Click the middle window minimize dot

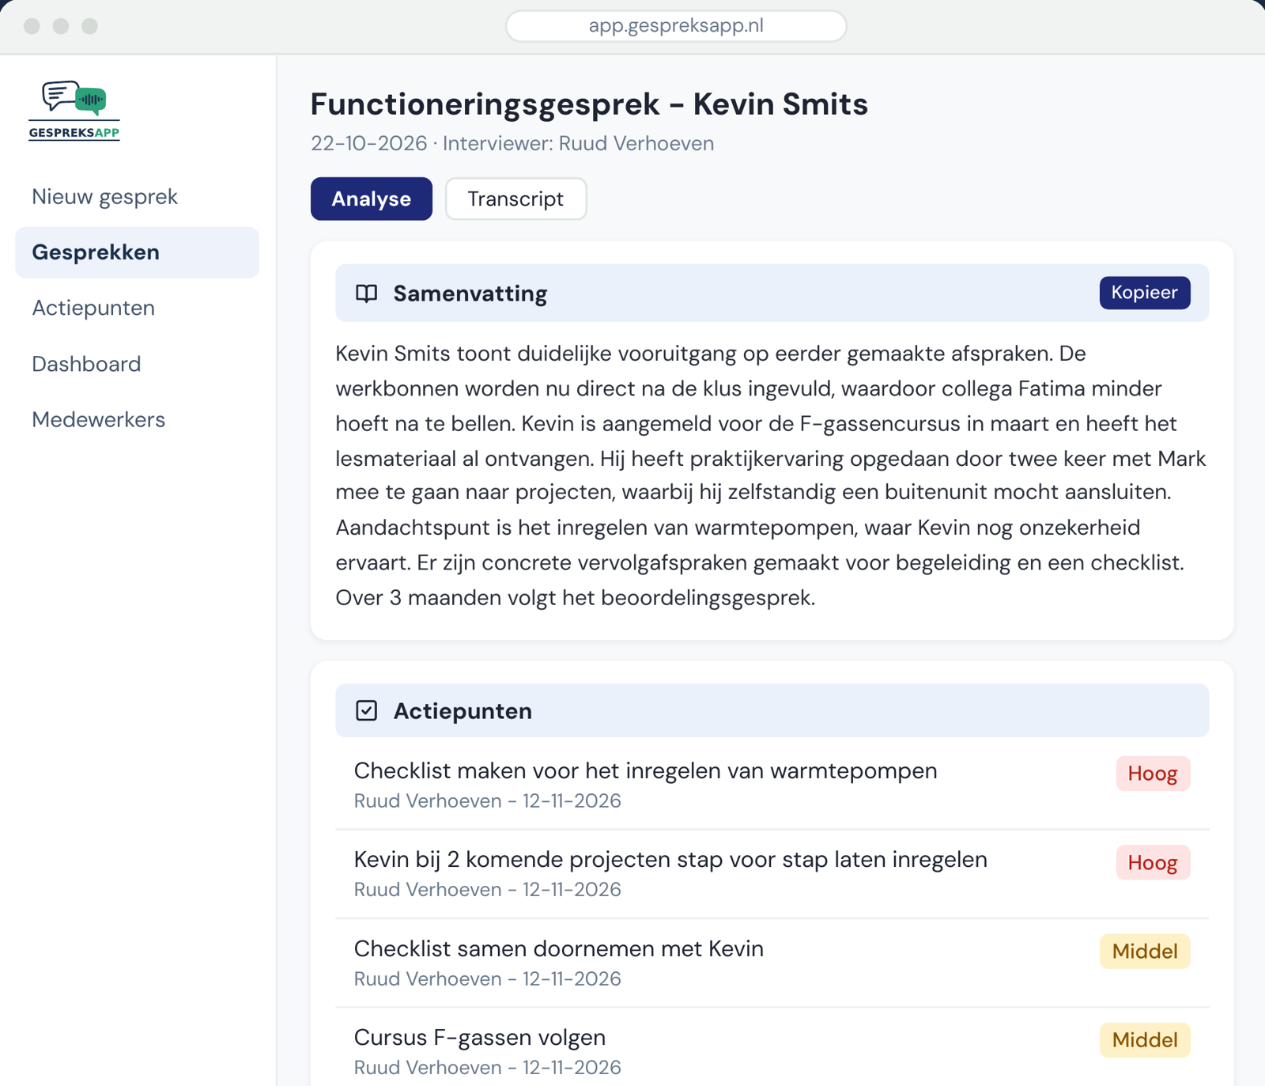[61, 26]
